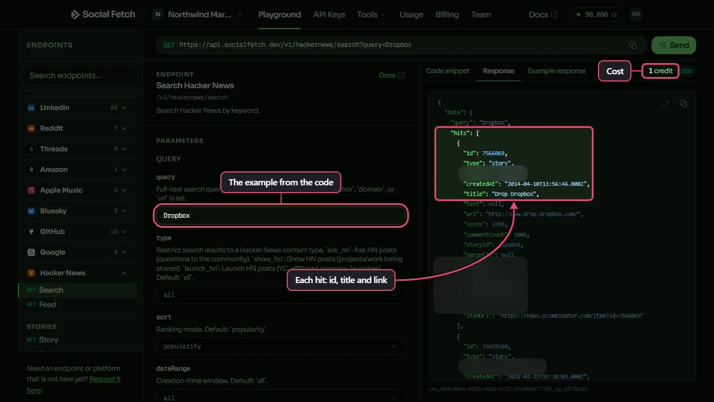
Task: Click the Google platform icon
Action: (31, 252)
